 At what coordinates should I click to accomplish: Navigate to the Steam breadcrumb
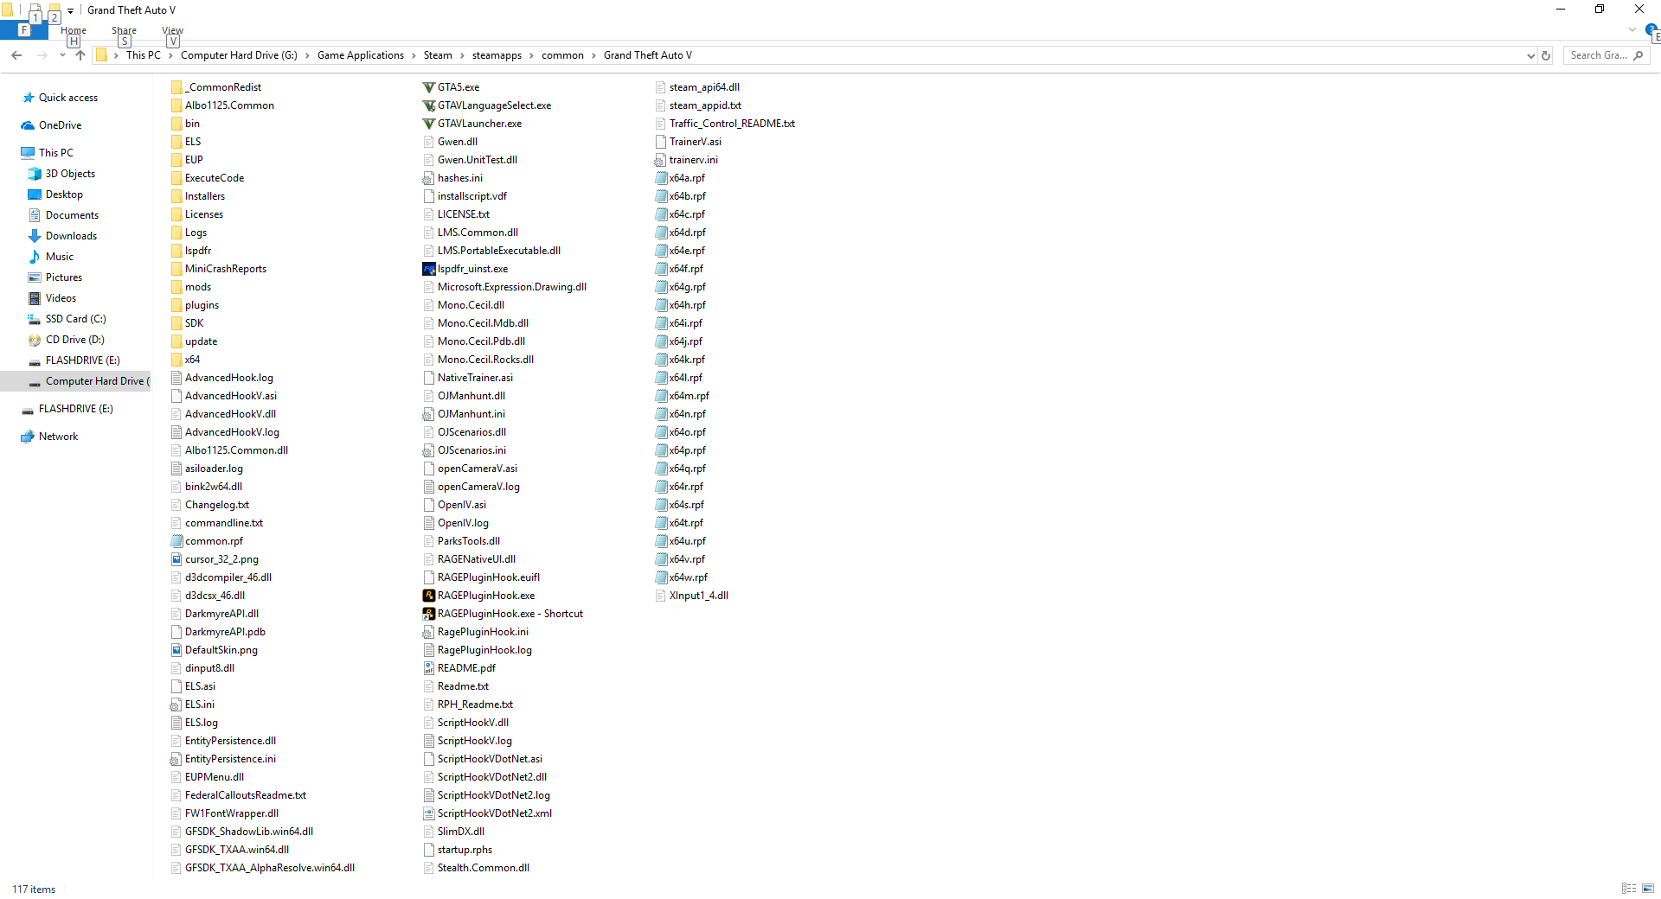pos(438,55)
